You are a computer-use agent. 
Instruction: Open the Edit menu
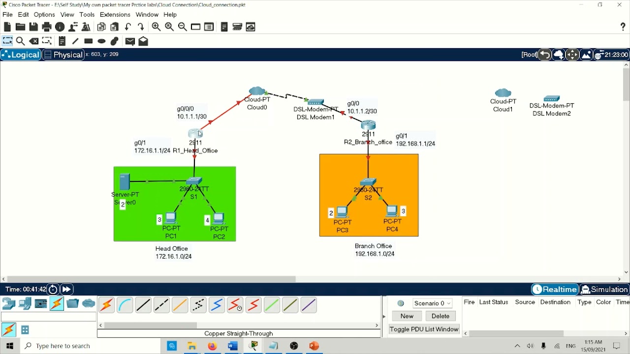pos(23,15)
